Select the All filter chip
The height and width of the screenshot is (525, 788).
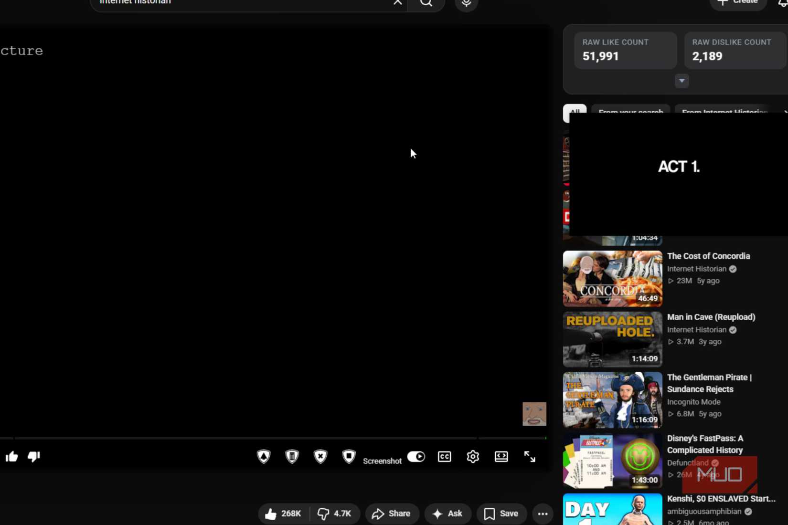click(x=575, y=113)
